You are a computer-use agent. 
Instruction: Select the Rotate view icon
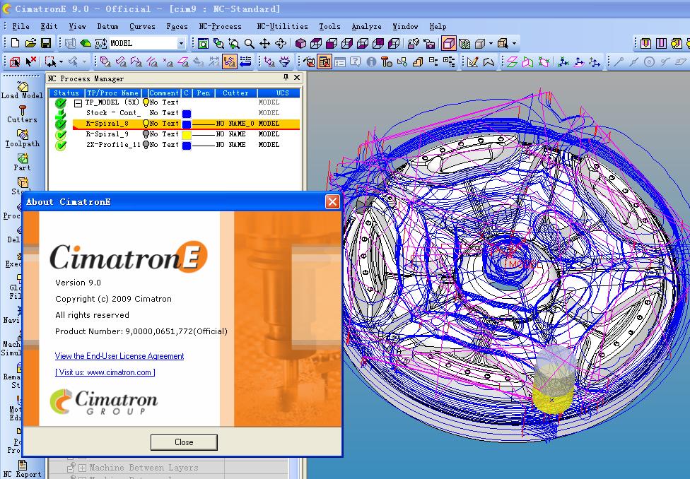tap(280, 43)
